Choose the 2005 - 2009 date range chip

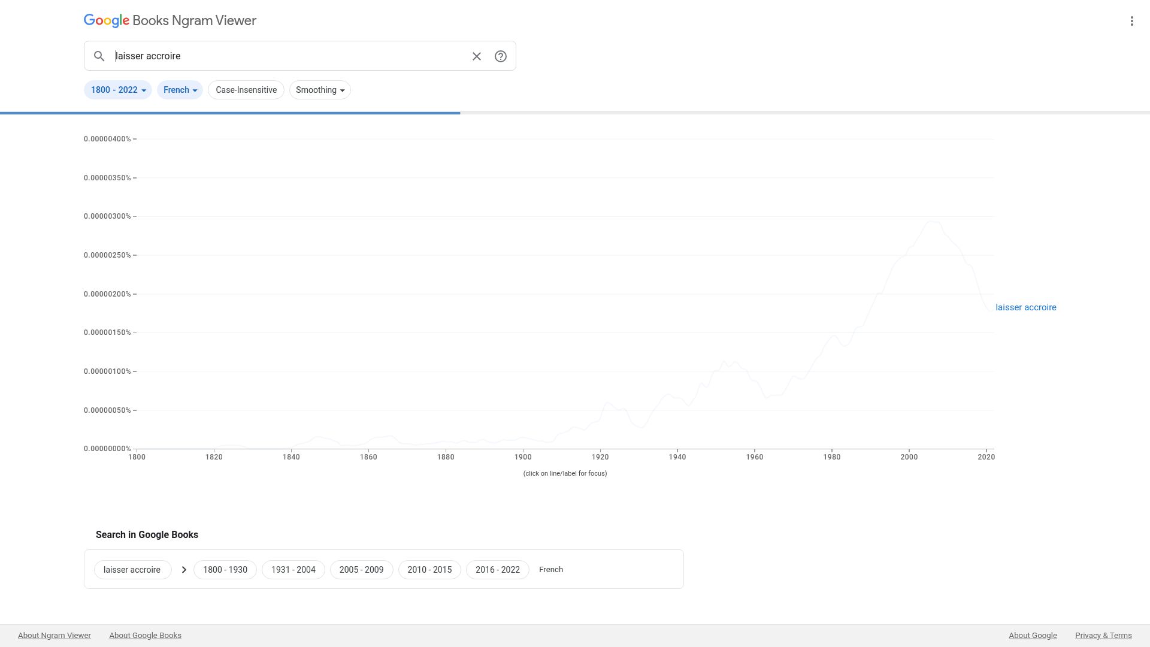tap(361, 570)
